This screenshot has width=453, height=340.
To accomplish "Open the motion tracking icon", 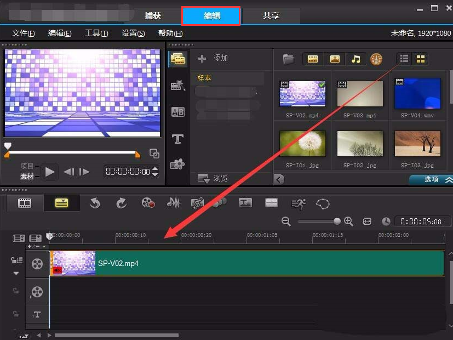I will 298,204.
